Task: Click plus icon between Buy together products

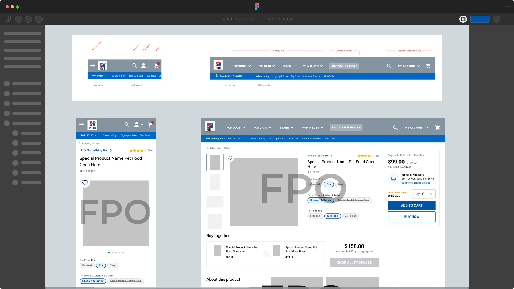Action: (266, 254)
